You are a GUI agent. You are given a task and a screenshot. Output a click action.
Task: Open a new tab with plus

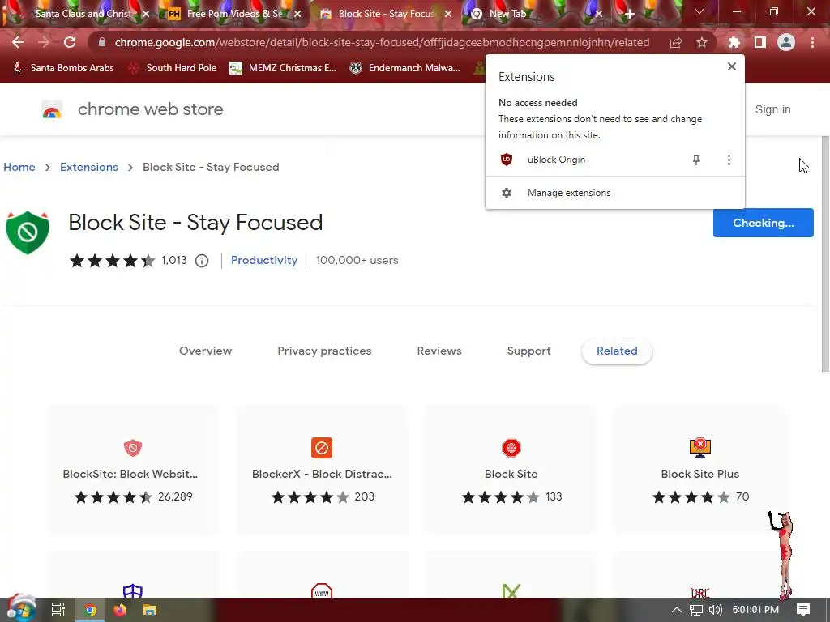629,14
